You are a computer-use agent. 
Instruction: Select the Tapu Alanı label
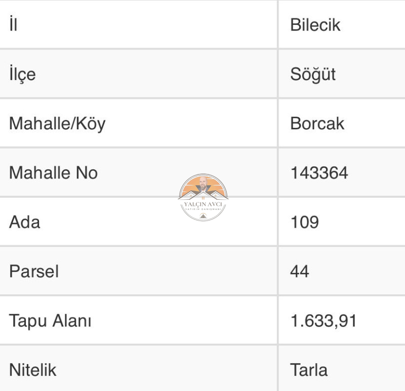click(x=50, y=321)
